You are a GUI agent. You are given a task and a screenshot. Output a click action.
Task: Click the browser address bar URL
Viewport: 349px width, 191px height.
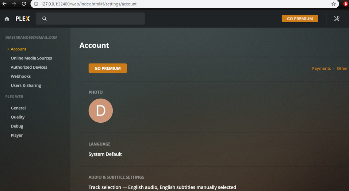(x=89, y=4)
